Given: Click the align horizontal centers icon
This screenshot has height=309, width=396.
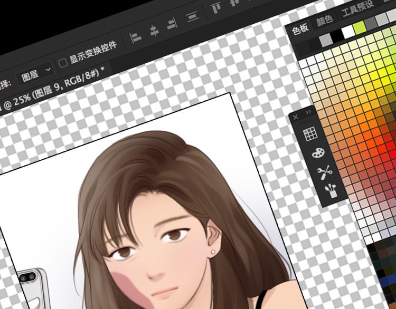Looking at the screenshot, I should click(x=154, y=31).
